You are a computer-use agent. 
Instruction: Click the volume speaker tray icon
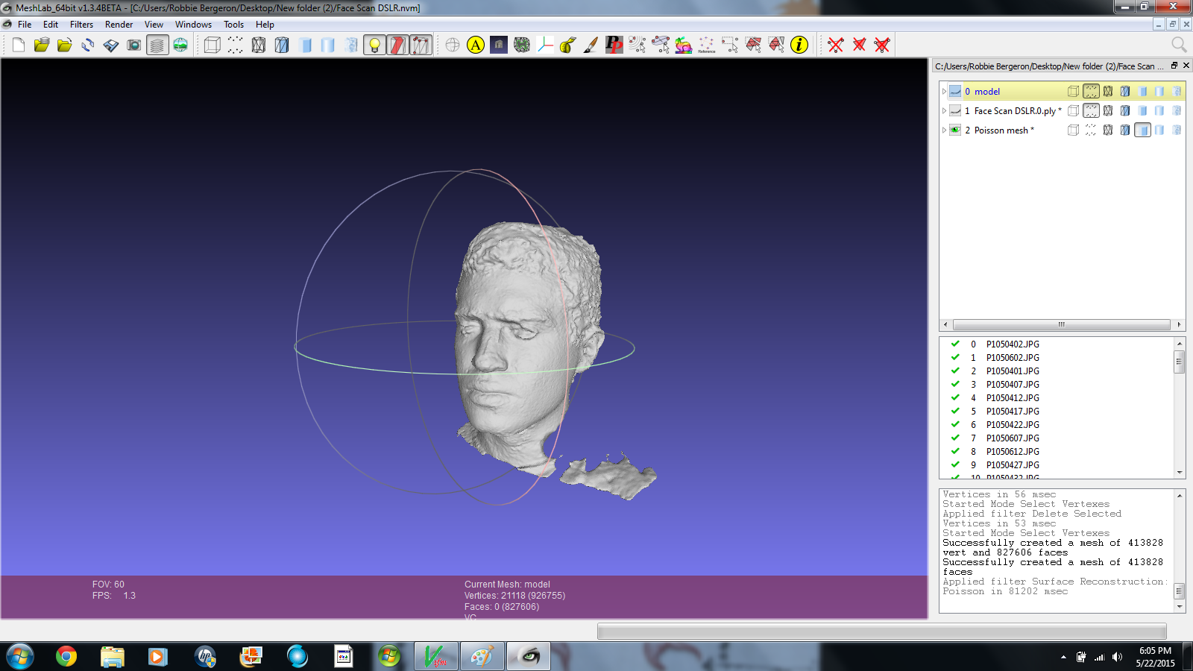pyautogui.click(x=1116, y=657)
